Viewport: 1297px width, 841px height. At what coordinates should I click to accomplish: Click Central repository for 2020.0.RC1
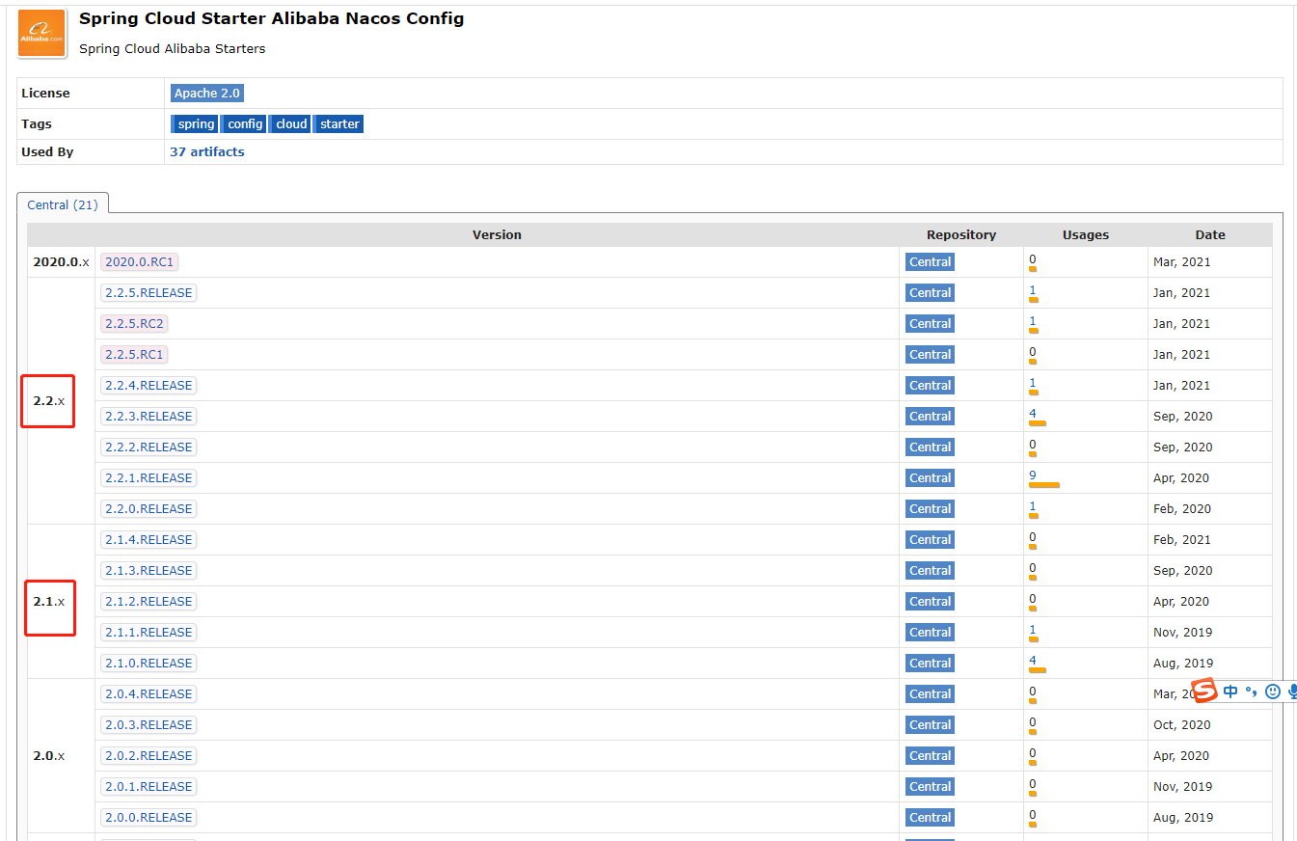click(x=930, y=262)
